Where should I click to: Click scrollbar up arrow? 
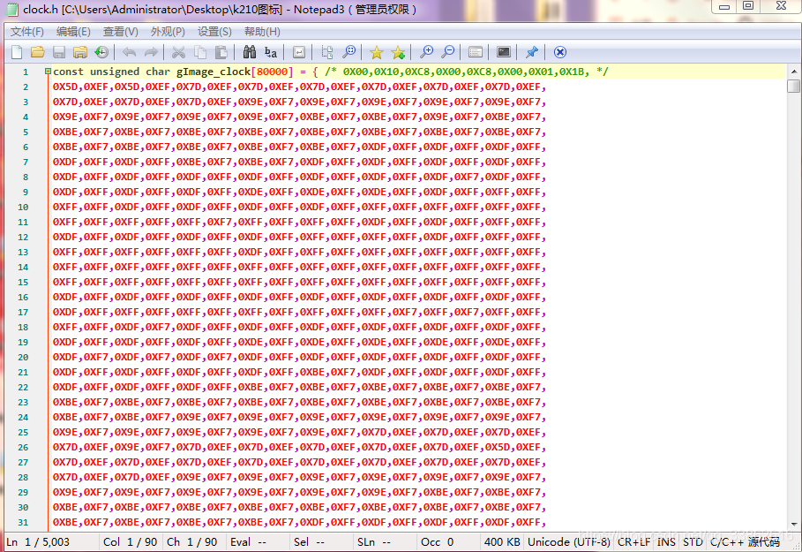[x=794, y=72]
